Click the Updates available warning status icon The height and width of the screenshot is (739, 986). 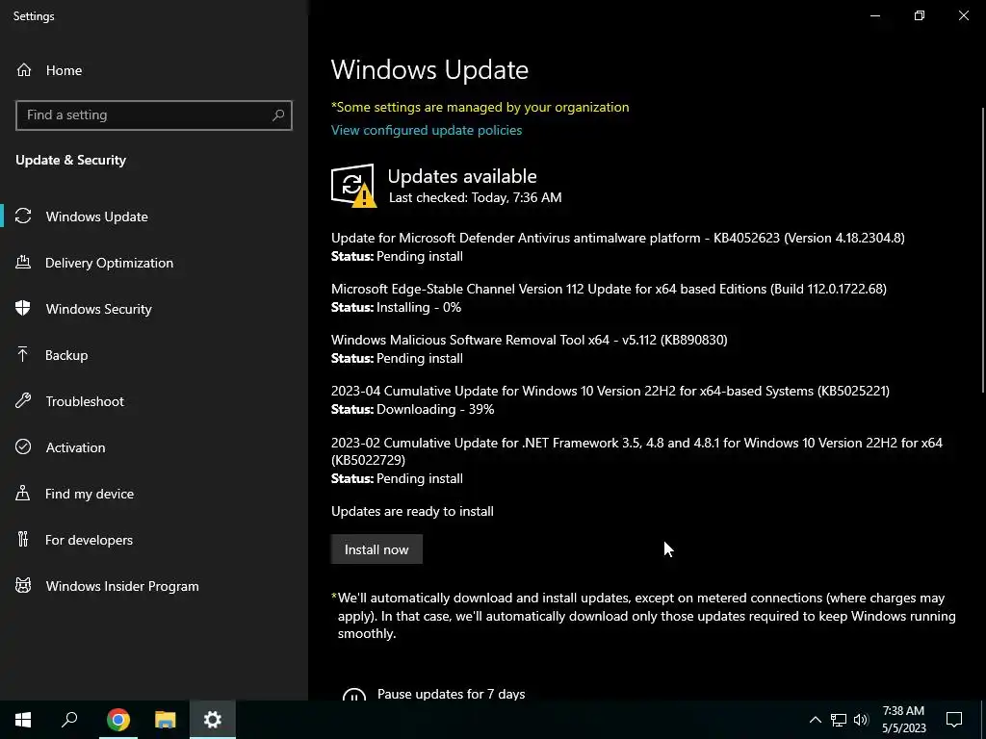(354, 186)
